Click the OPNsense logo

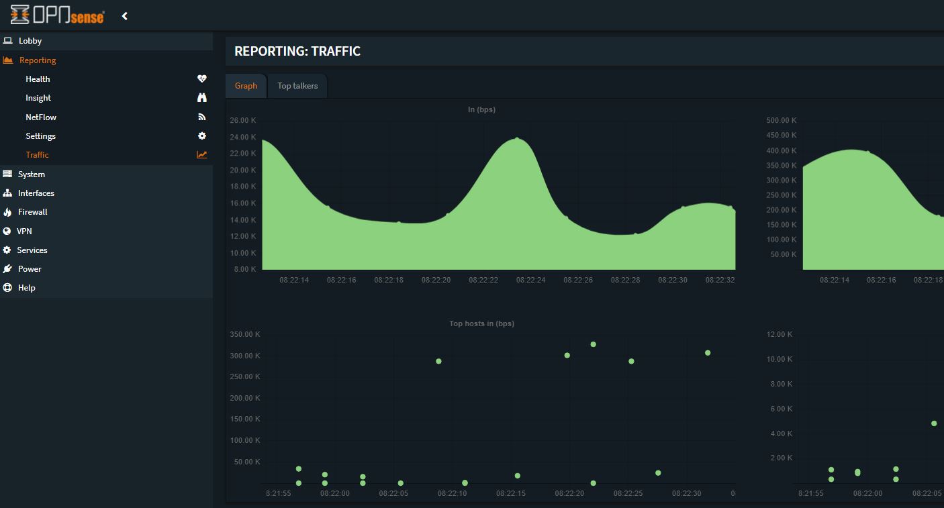57,15
